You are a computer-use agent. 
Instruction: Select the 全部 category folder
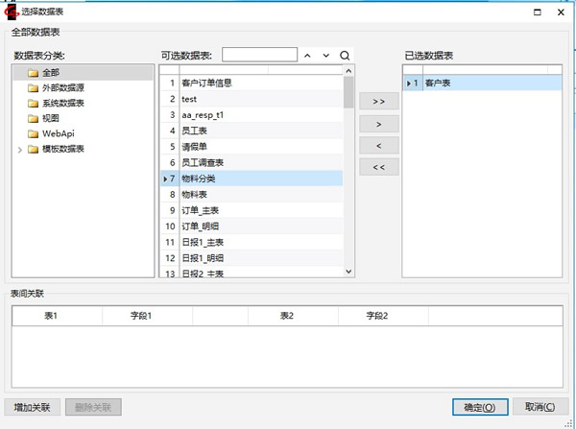(x=51, y=72)
